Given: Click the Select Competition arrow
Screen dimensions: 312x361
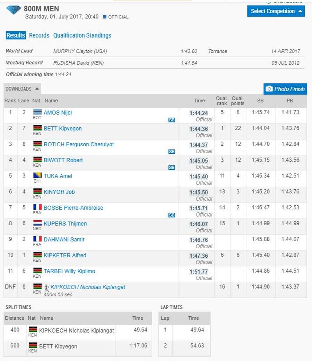Looking at the screenshot, I should click(300, 11).
